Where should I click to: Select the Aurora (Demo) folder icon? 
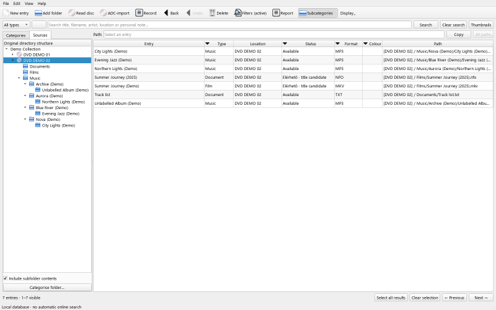coord(32,96)
